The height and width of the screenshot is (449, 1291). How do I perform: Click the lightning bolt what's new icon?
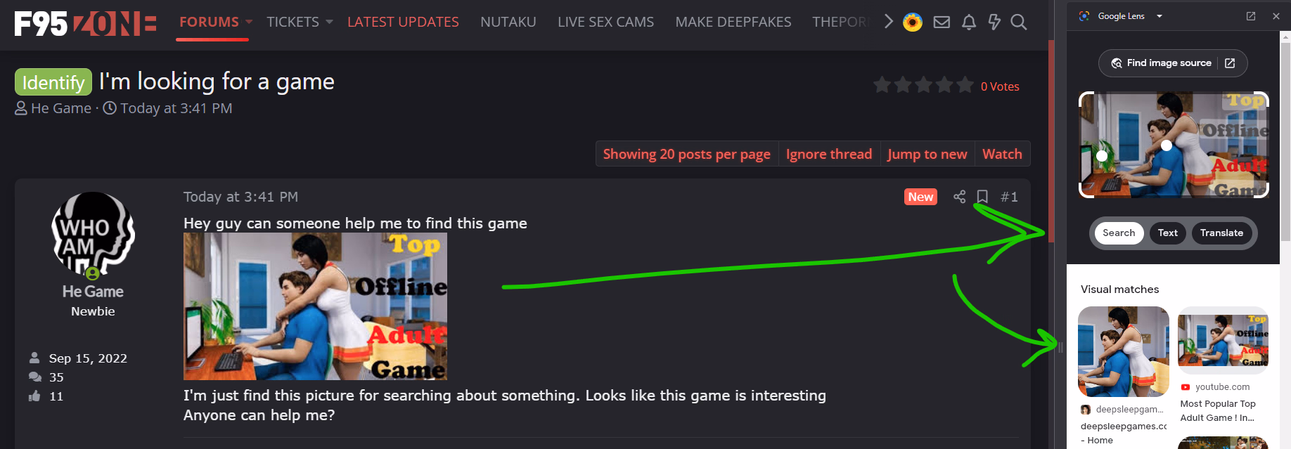click(994, 22)
